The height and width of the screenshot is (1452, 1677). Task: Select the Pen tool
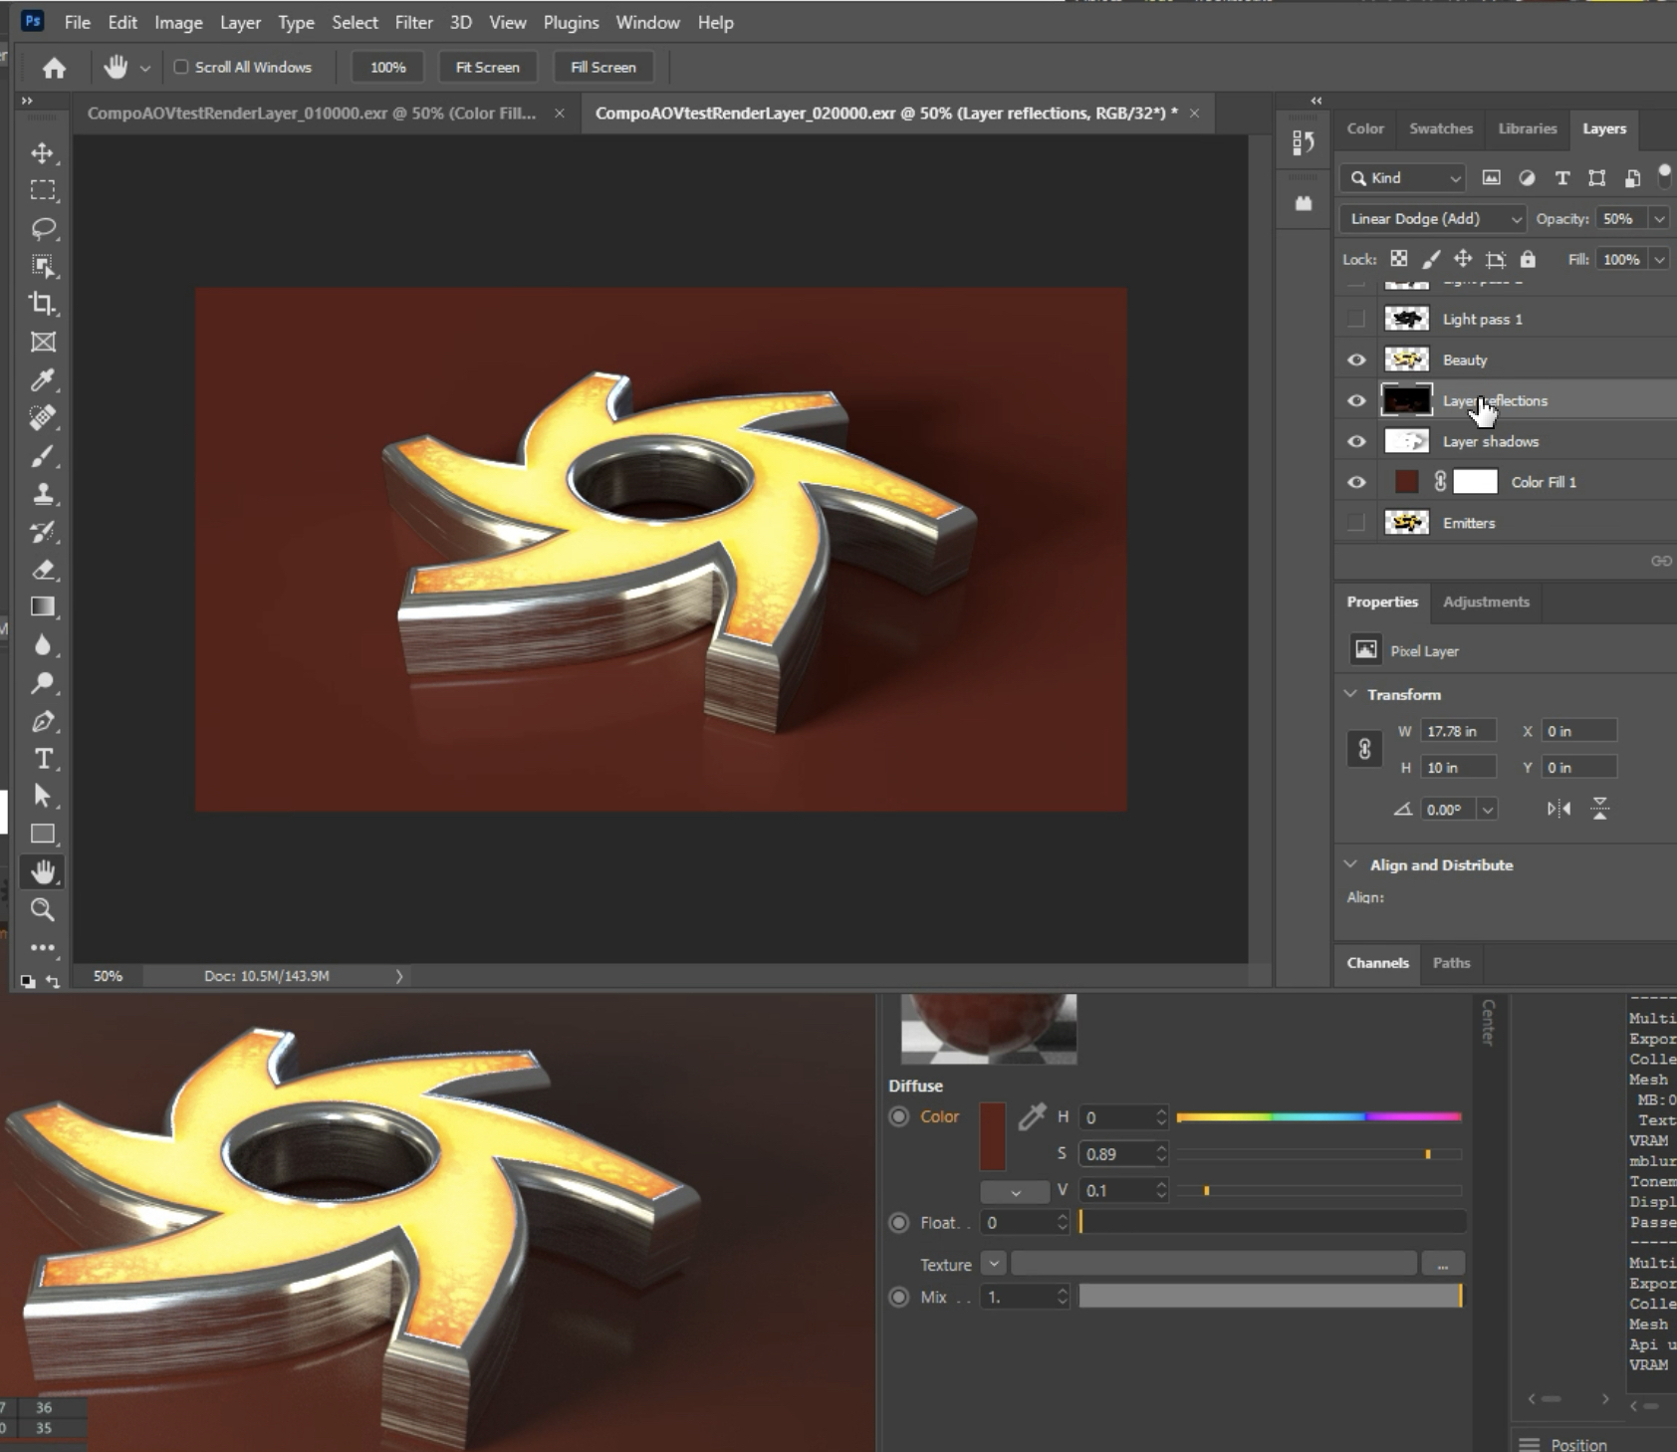coord(42,720)
